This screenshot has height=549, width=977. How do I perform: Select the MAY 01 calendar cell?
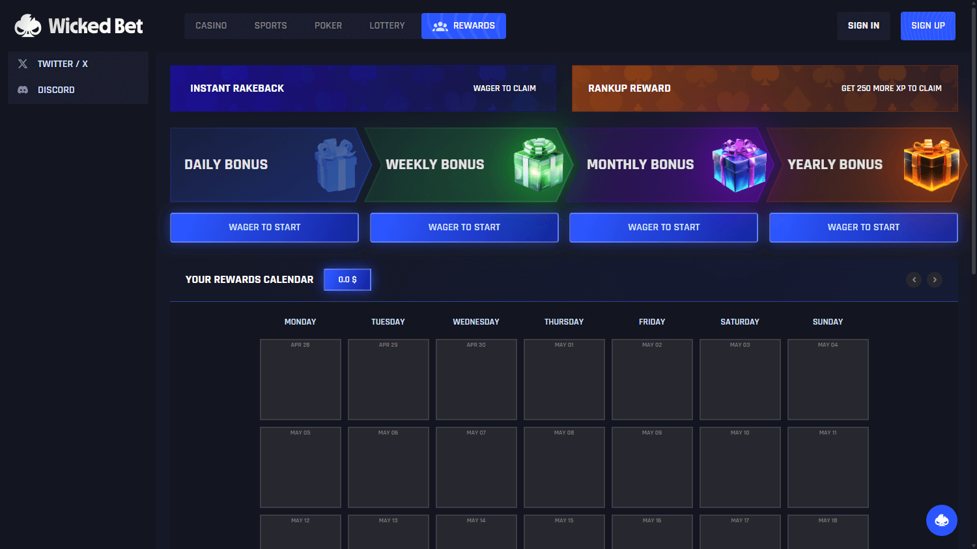point(564,379)
